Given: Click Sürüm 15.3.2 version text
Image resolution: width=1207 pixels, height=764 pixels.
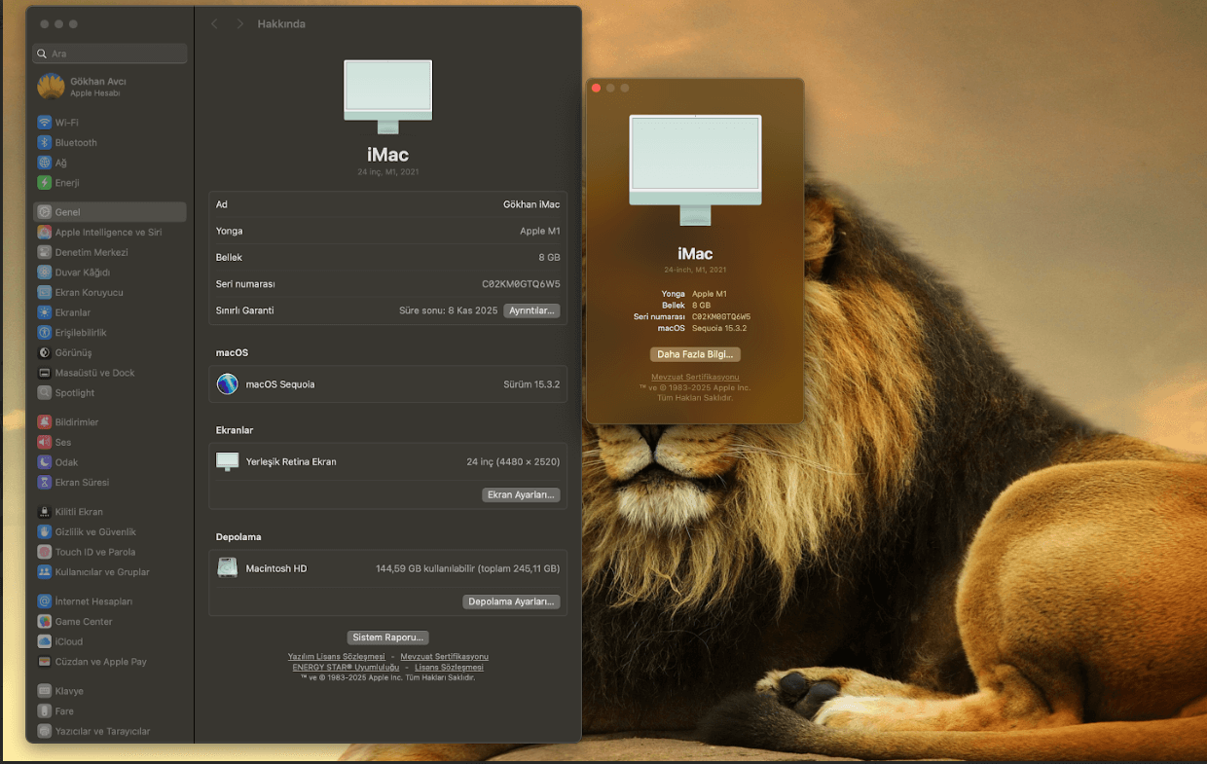Looking at the screenshot, I should tap(531, 384).
